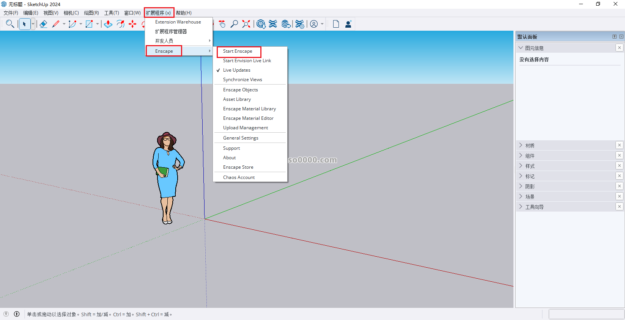Expand the 场景 panel section
The height and width of the screenshot is (320, 625).
coord(521,196)
